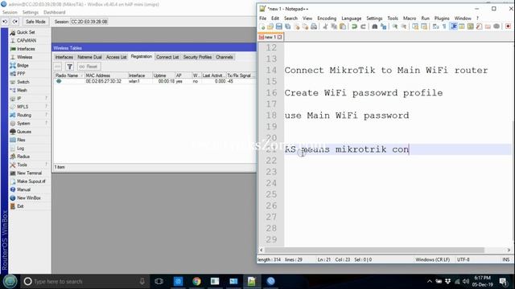Viewport: 515px width, 289px height.
Task: Expand the Routing submenu in WinBox
Action: click(29, 115)
